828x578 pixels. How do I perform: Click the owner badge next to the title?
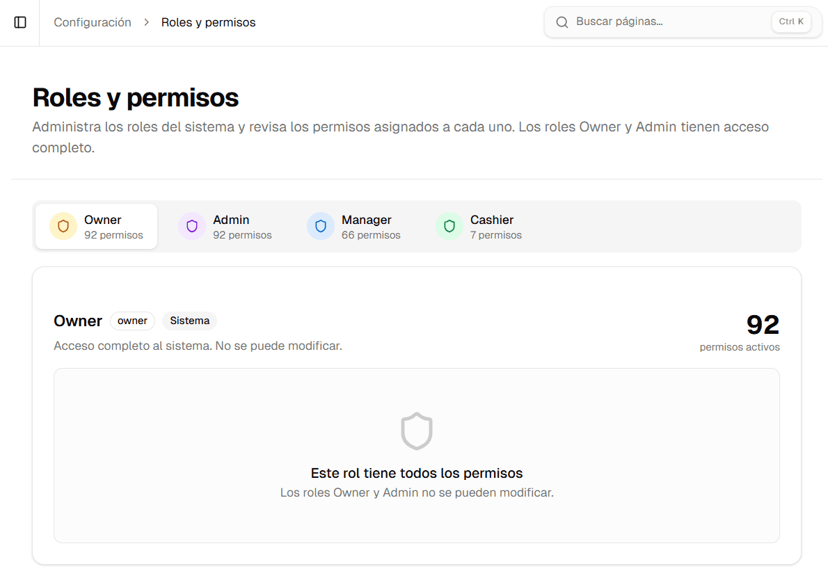pos(132,321)
